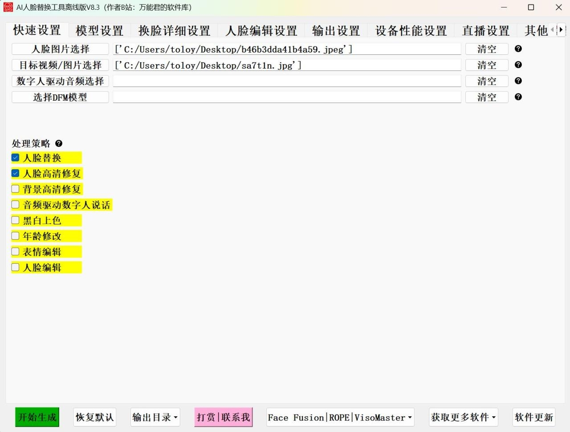
Task: Tick the 年龄修改 checkbox
Action: 15,236
